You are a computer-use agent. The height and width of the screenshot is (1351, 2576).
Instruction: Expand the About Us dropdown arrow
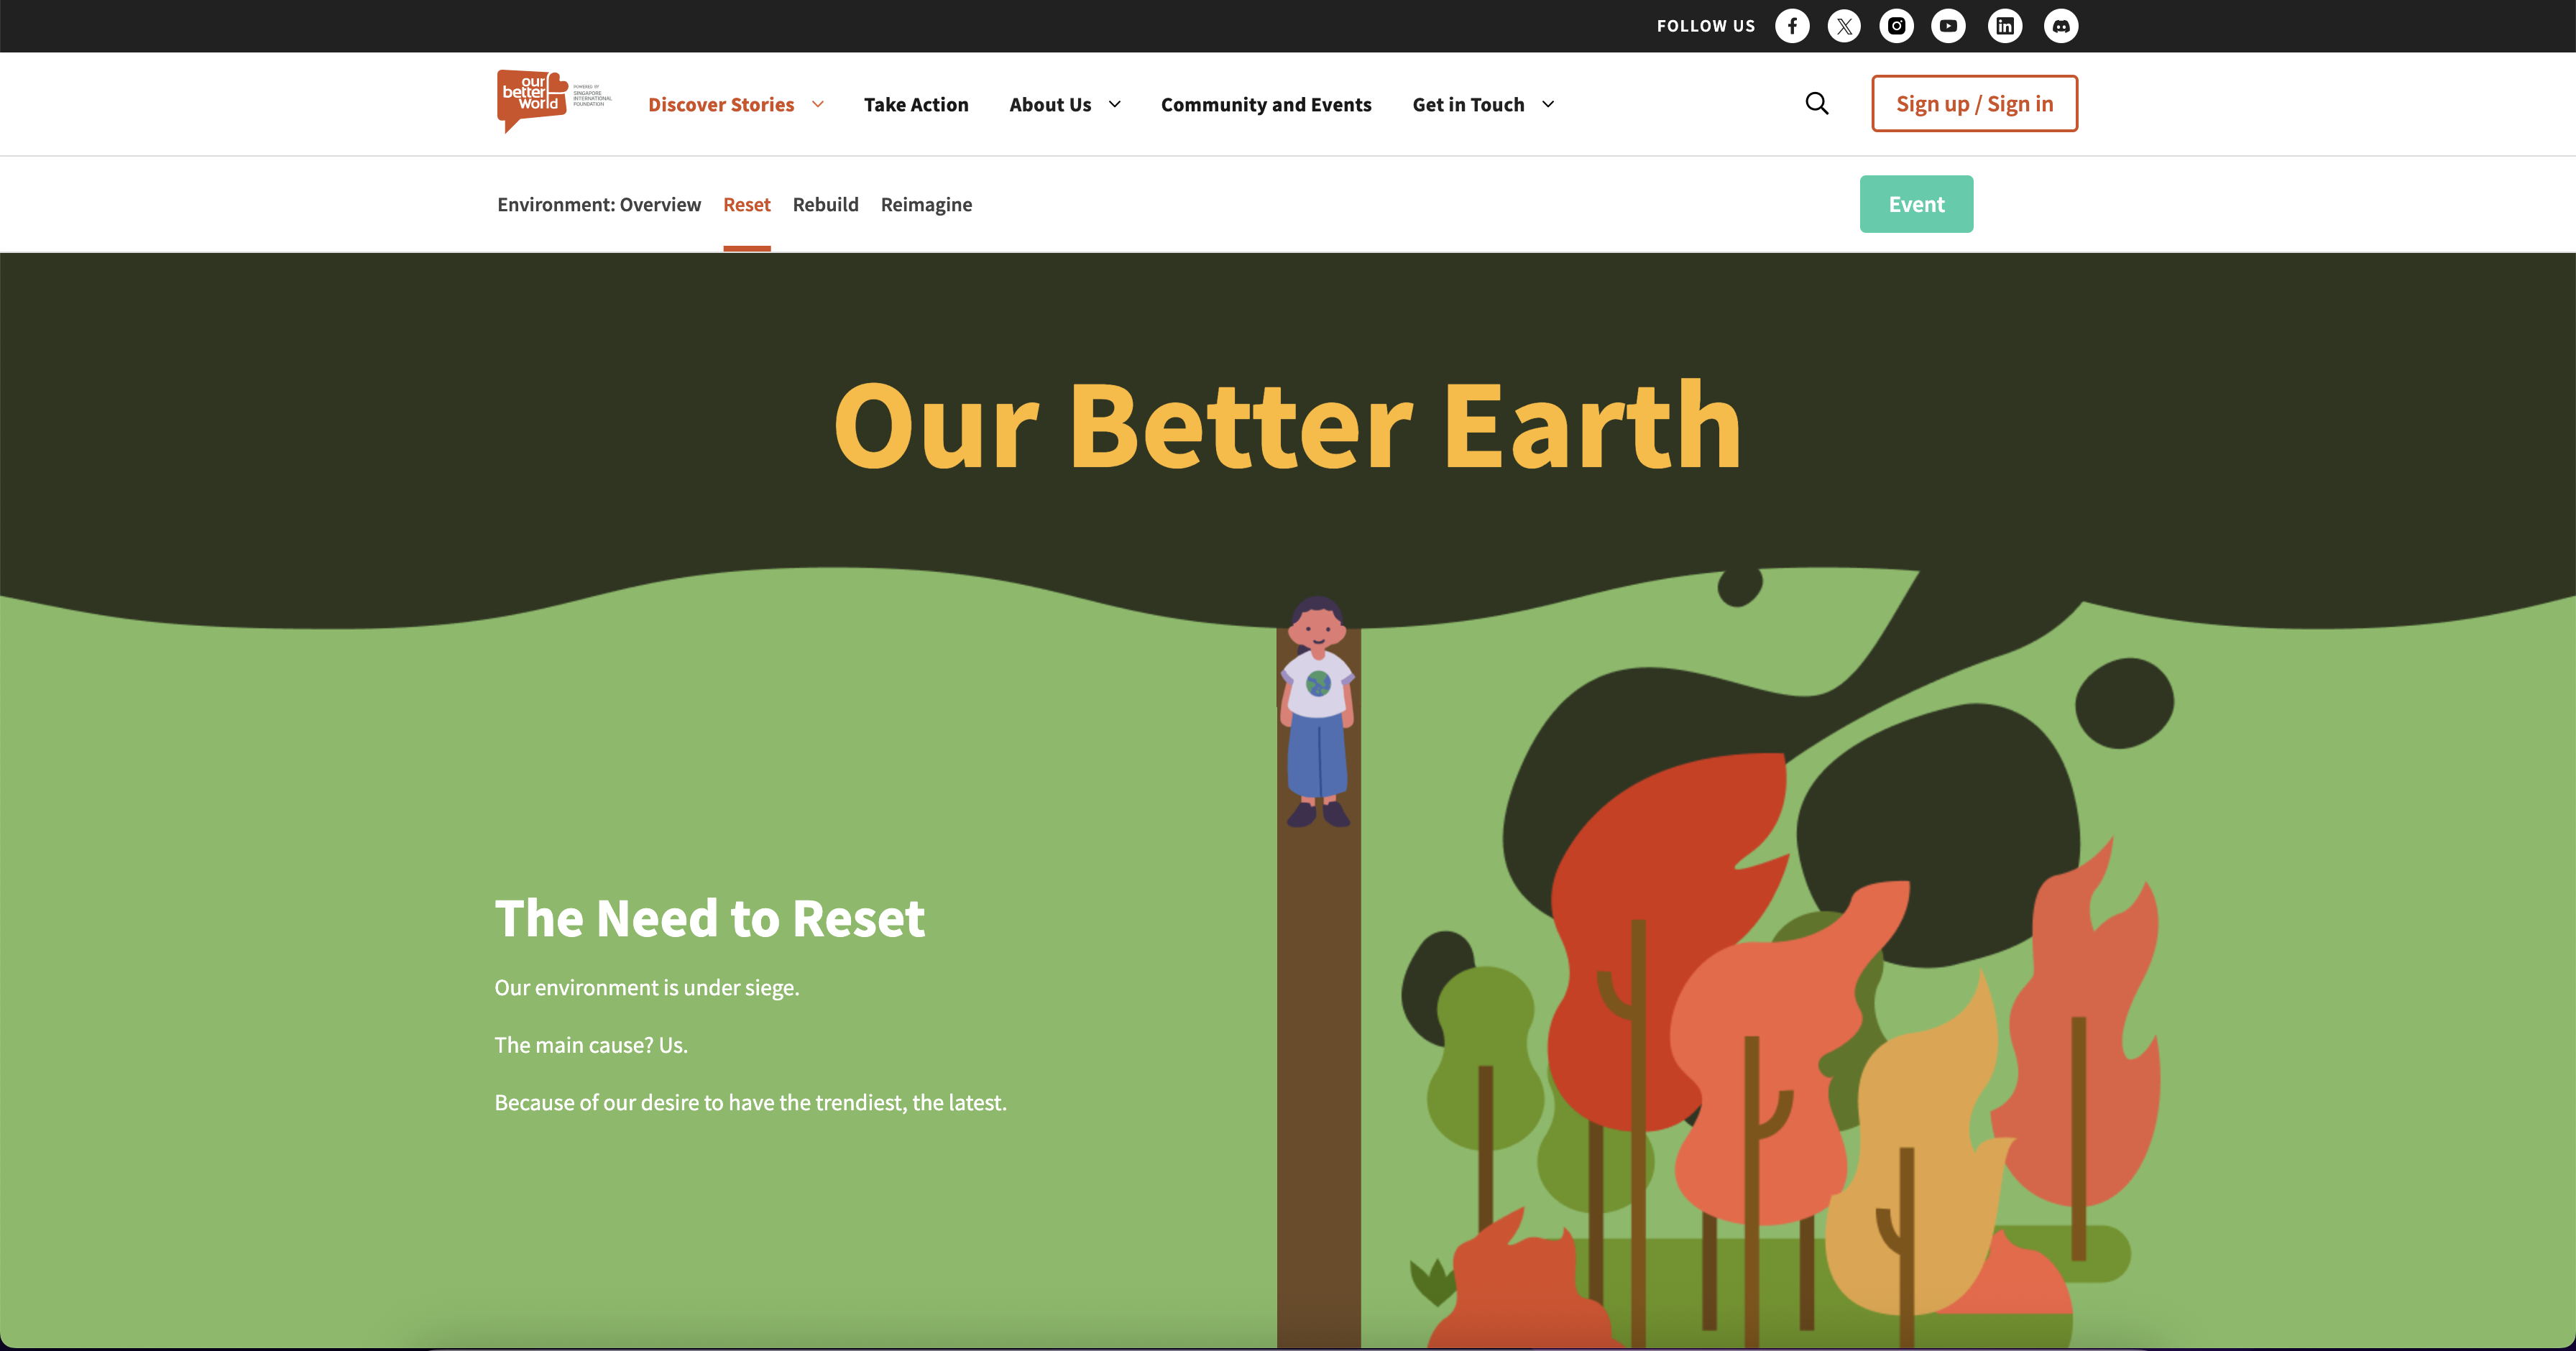click(1115, 104)
